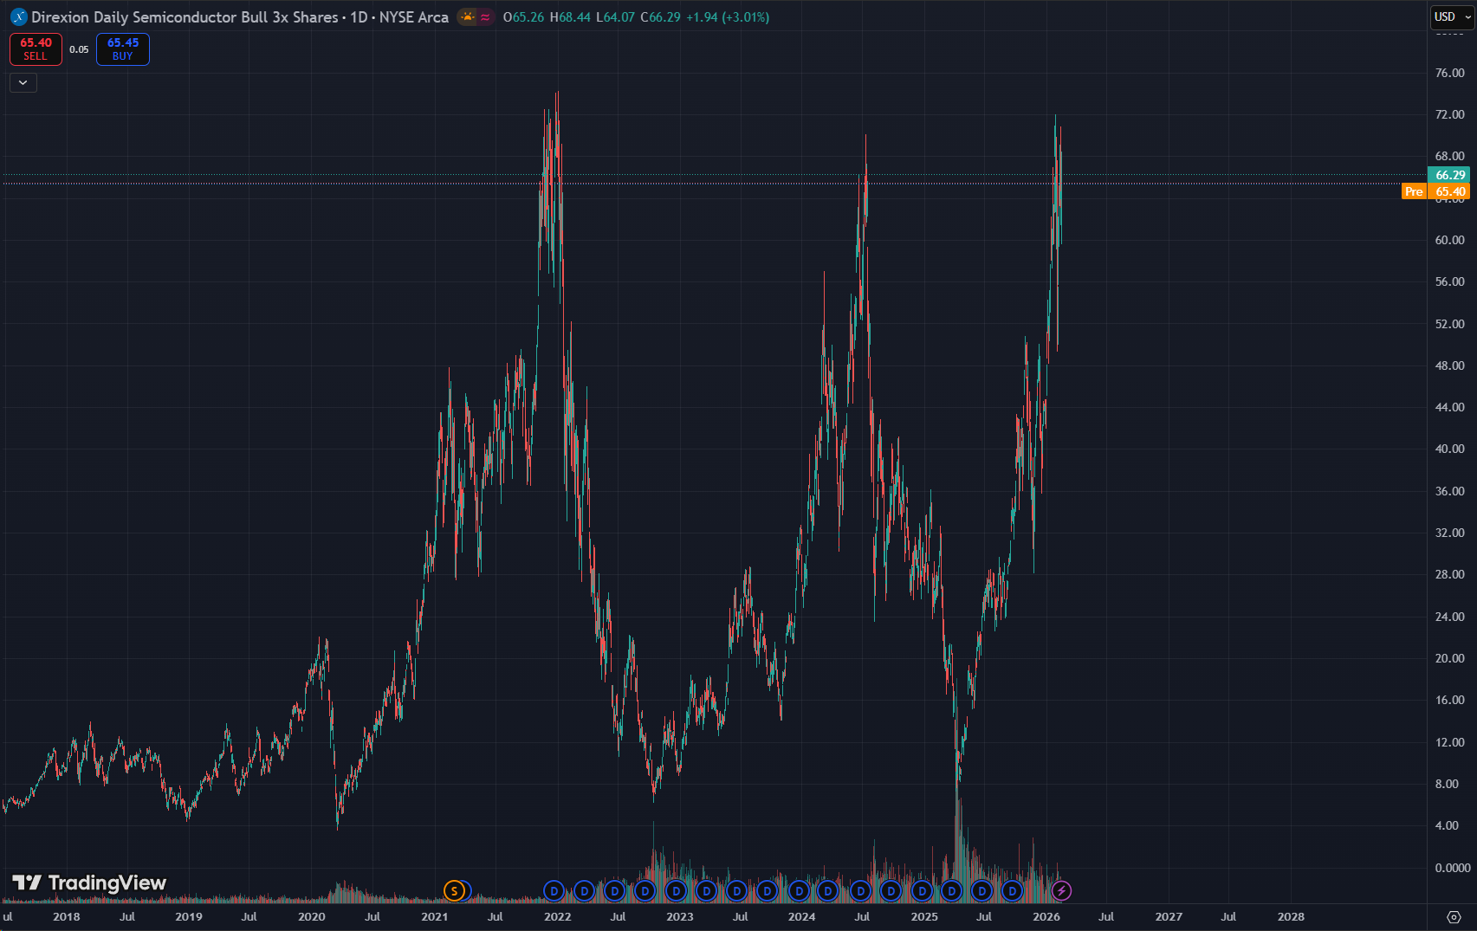Open dividend marker between 2023 and Jul 2023
1477x931 pixels.
(707, 890)
